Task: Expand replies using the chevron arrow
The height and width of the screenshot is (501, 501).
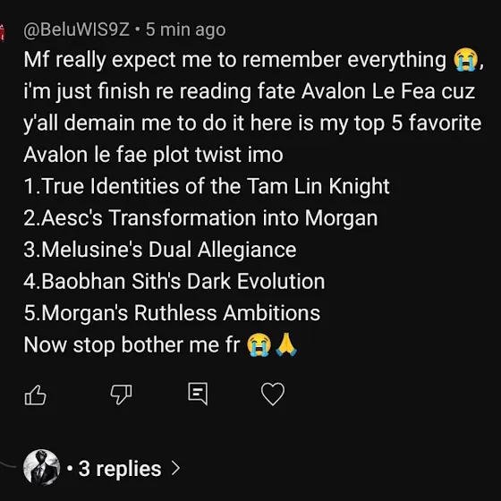Action: (175, 468)
